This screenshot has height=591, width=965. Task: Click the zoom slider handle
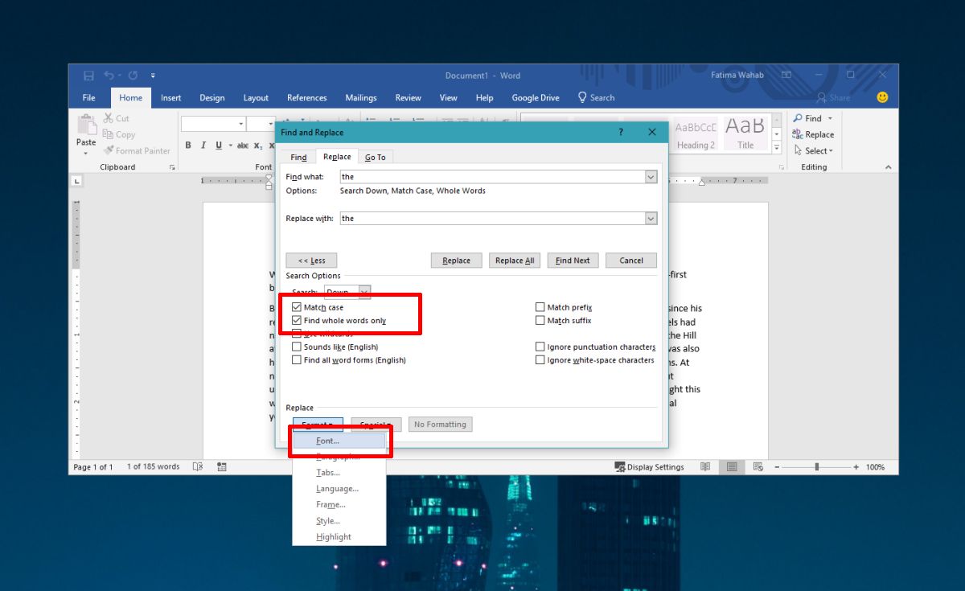click(x=817, y=466)
